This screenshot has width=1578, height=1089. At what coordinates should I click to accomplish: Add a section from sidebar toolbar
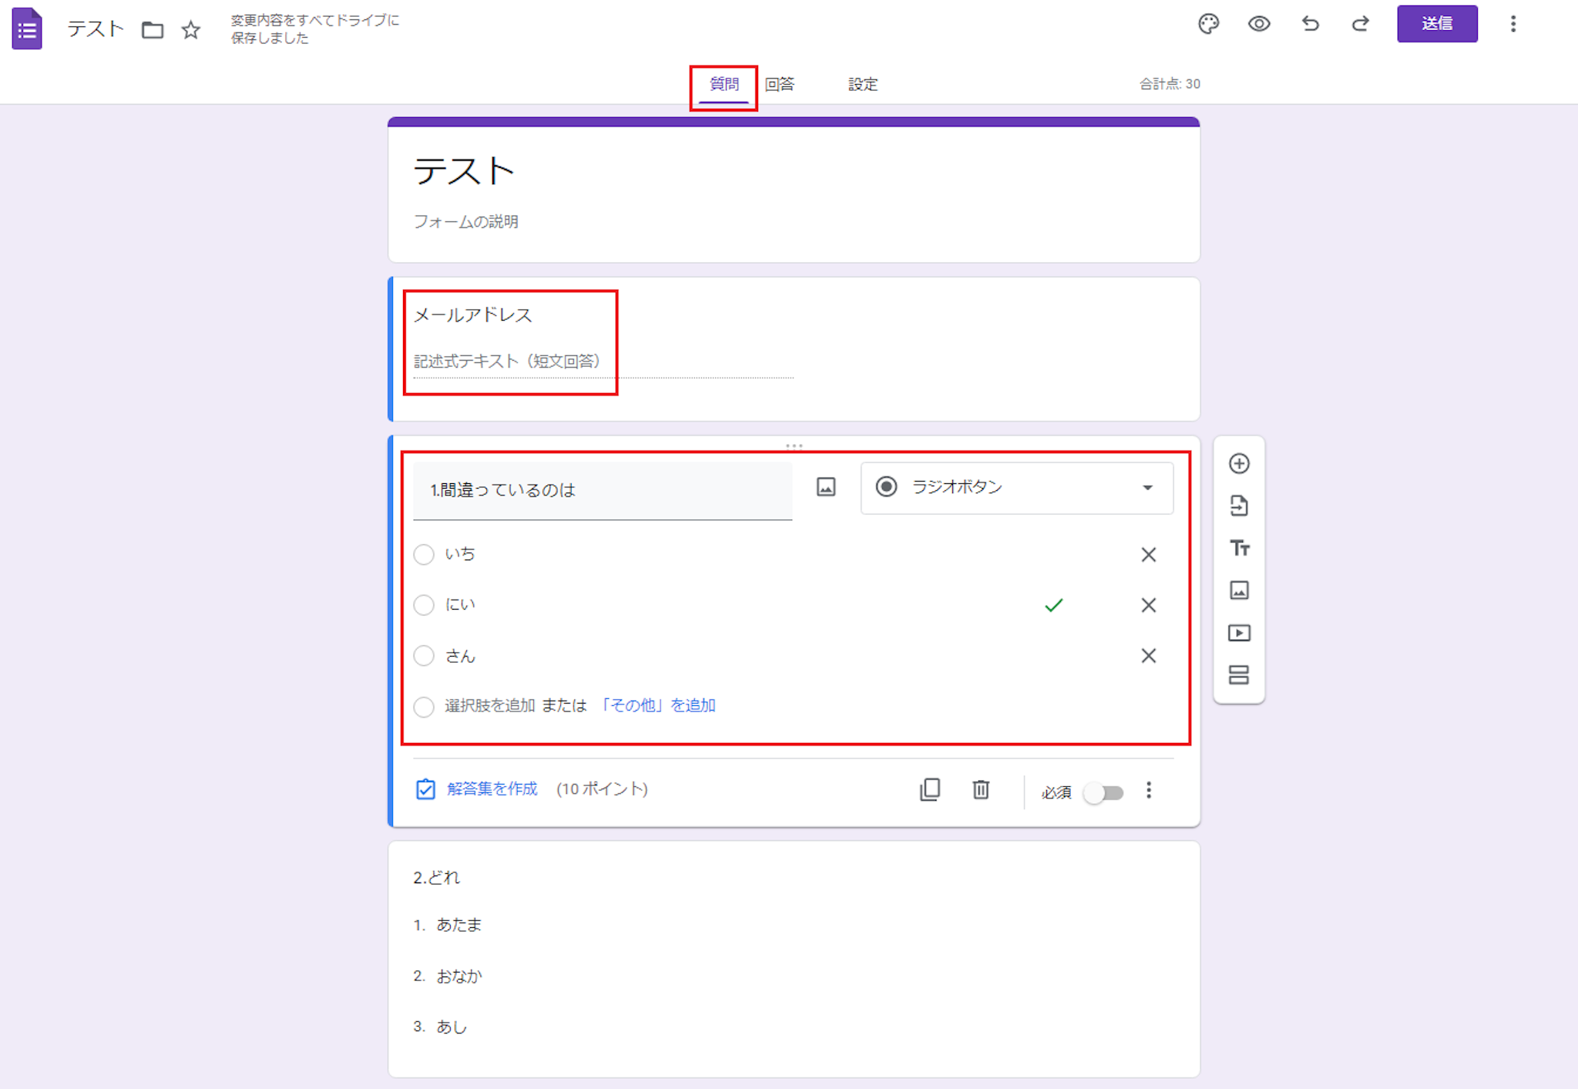click(1239, 675)
